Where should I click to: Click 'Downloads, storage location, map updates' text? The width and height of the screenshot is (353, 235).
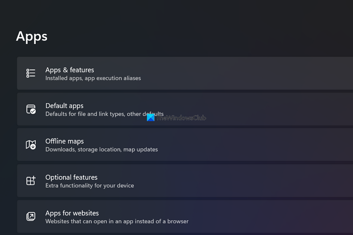[101, 150]
